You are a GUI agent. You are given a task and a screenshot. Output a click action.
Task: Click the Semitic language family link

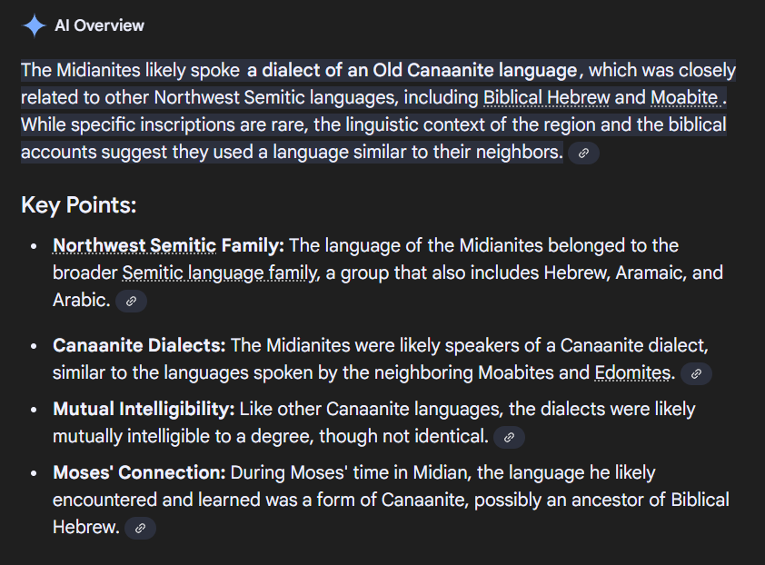pyautogui.click(x=221, y=273)
